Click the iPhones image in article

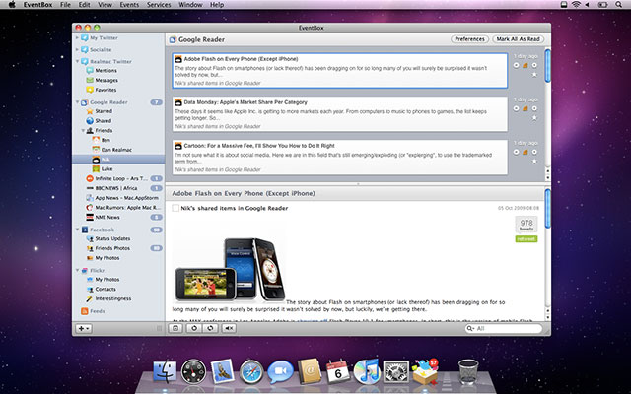pos(230,269)
